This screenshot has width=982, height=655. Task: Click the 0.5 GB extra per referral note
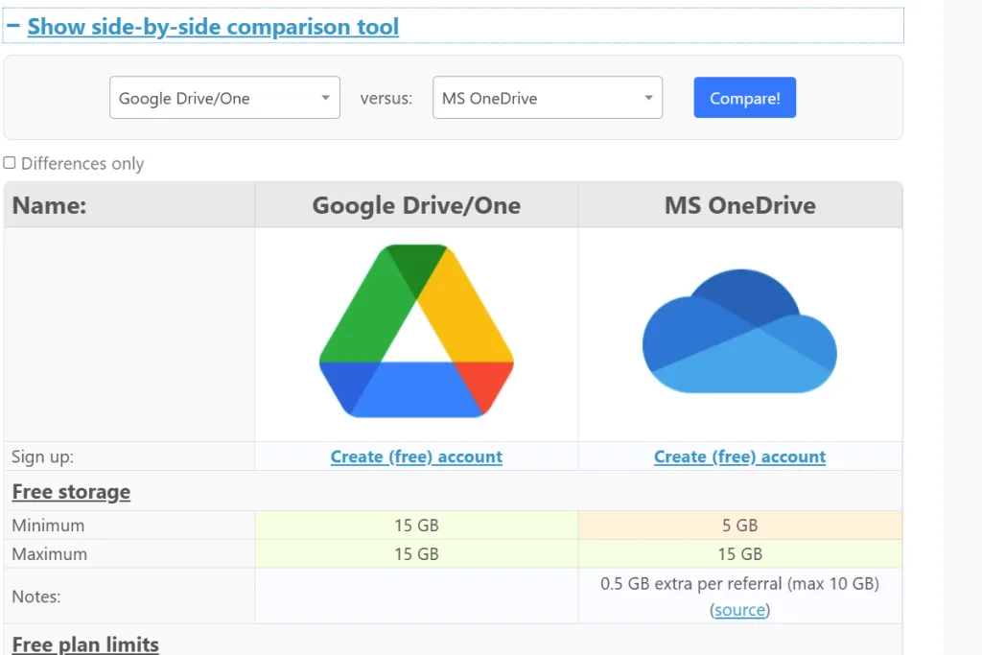click(739, 584)
